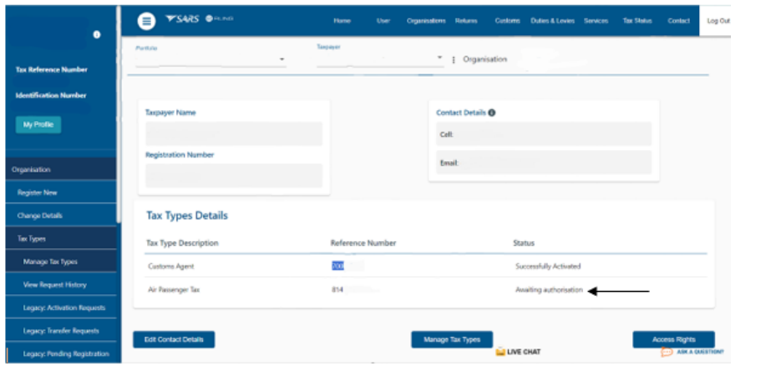Open the Customs menu

point(507,20)
